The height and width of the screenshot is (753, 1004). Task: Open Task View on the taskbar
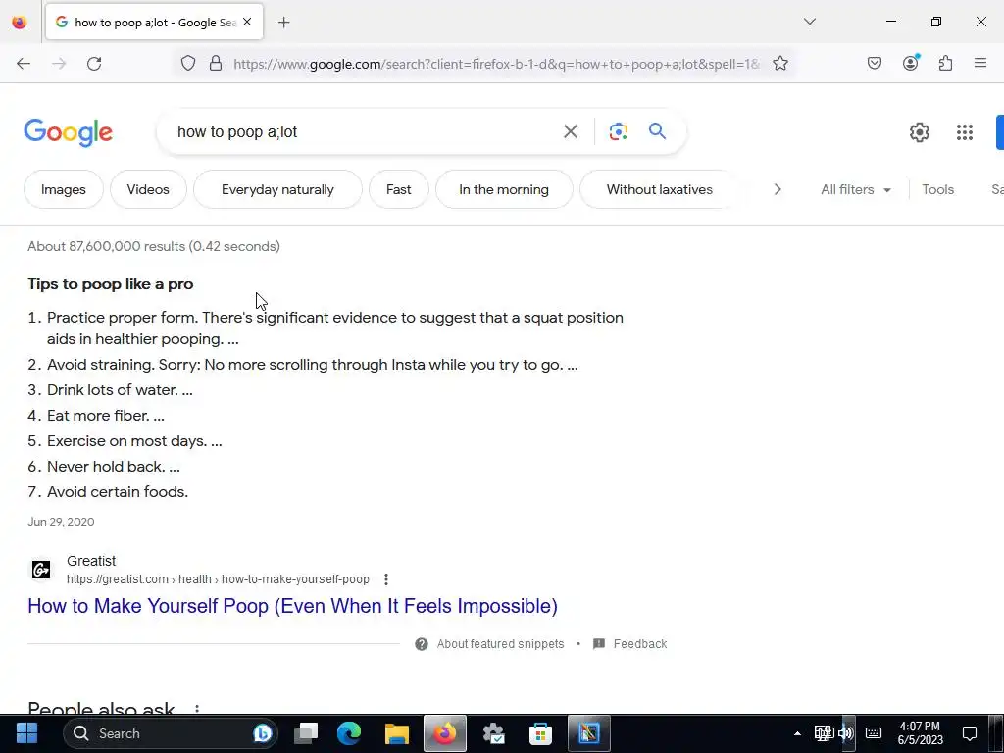306,733
